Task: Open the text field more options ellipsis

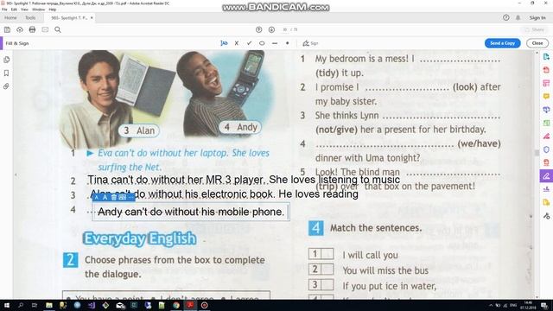Action: click(x=130, y=198)
